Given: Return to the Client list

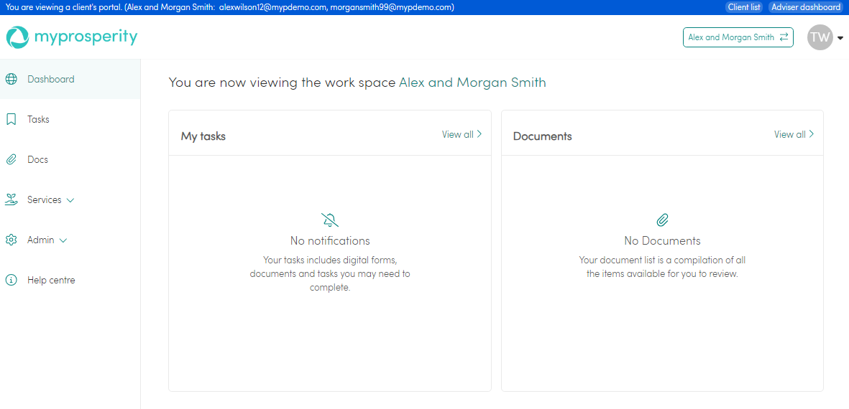Looking at the screenshot, I should (x=743, y=7).
